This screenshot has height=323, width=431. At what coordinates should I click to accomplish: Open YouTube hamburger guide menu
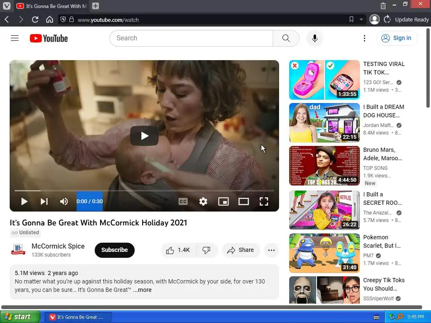15,38
